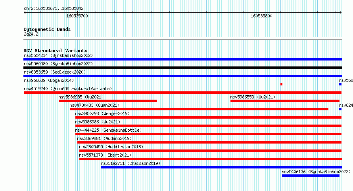The image size is (353, 191).
Task: Click the red bar under nsv3369881
Action: [209, 142]
